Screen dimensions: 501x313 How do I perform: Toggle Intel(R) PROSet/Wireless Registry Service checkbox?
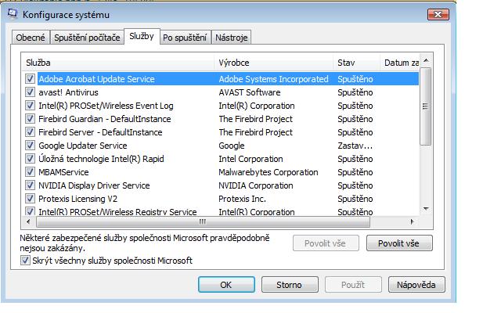point(30,211)
